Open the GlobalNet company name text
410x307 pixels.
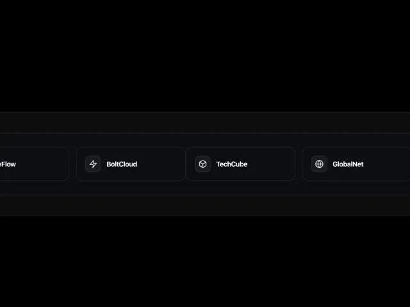(x=348, y=164)
